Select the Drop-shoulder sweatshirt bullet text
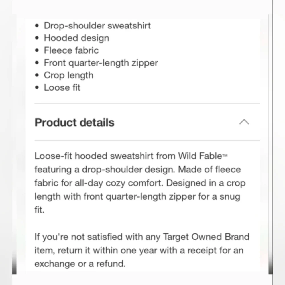This screenshot has height=285, width=285. tap(97, 26)
